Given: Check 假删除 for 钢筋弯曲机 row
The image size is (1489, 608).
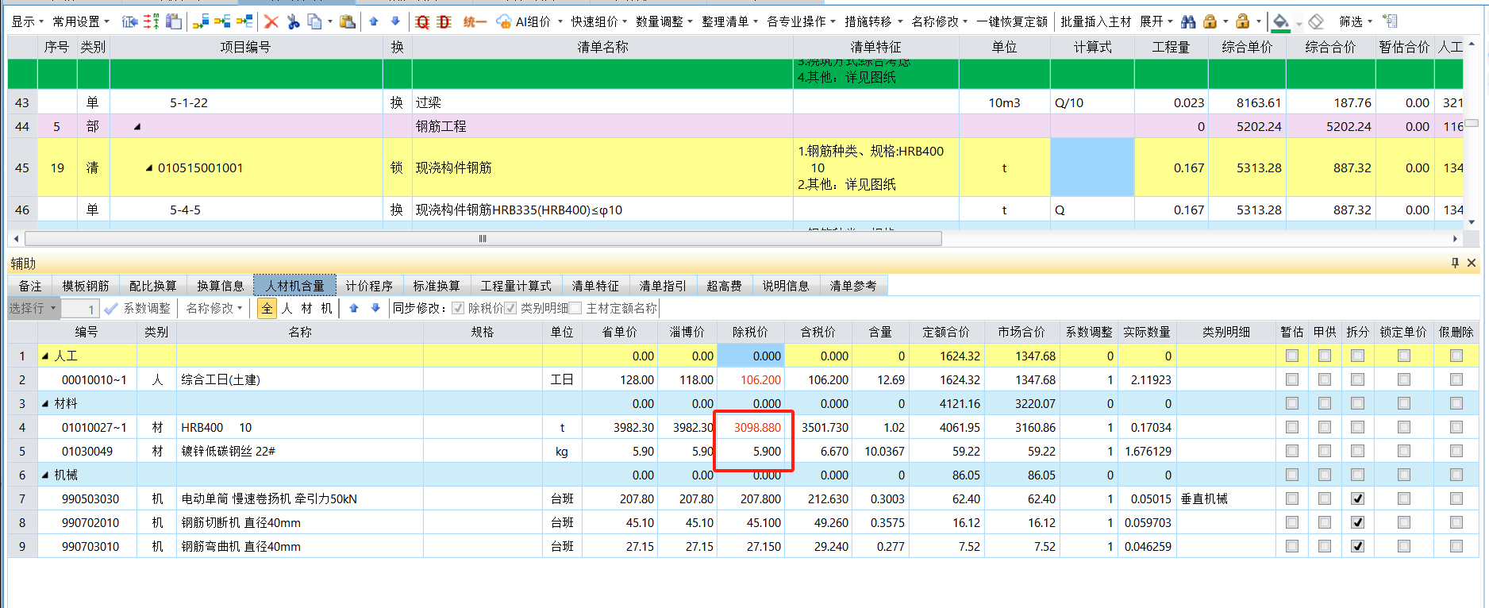Looking at the screenshot, I should coord(1456,546).
